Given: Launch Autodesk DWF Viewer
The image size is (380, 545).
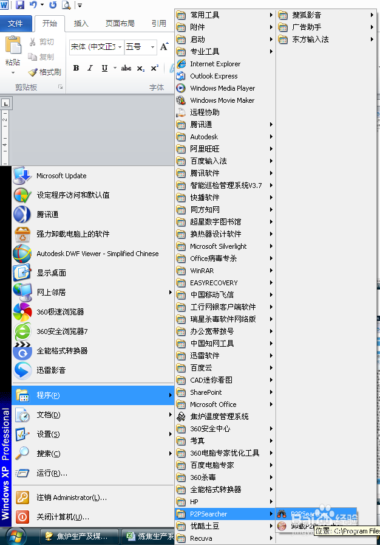Looking at the screenshot, I should (x=93, y=254).
